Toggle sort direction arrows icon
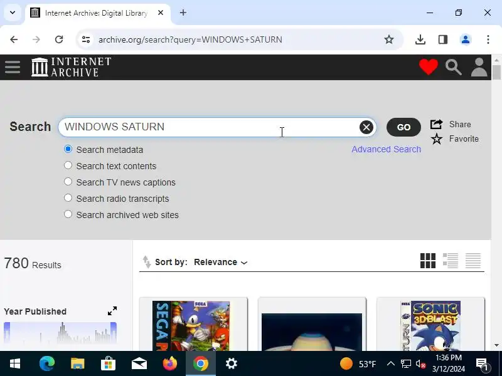 click(x=146, y=262)
